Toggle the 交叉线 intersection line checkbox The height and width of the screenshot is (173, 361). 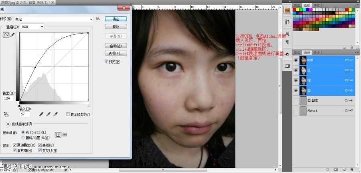click(x=40, y=151)
